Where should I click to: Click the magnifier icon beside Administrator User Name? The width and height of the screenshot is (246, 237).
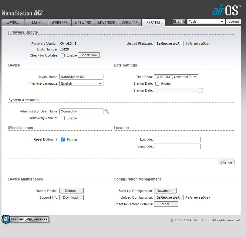tap(106, 112)
